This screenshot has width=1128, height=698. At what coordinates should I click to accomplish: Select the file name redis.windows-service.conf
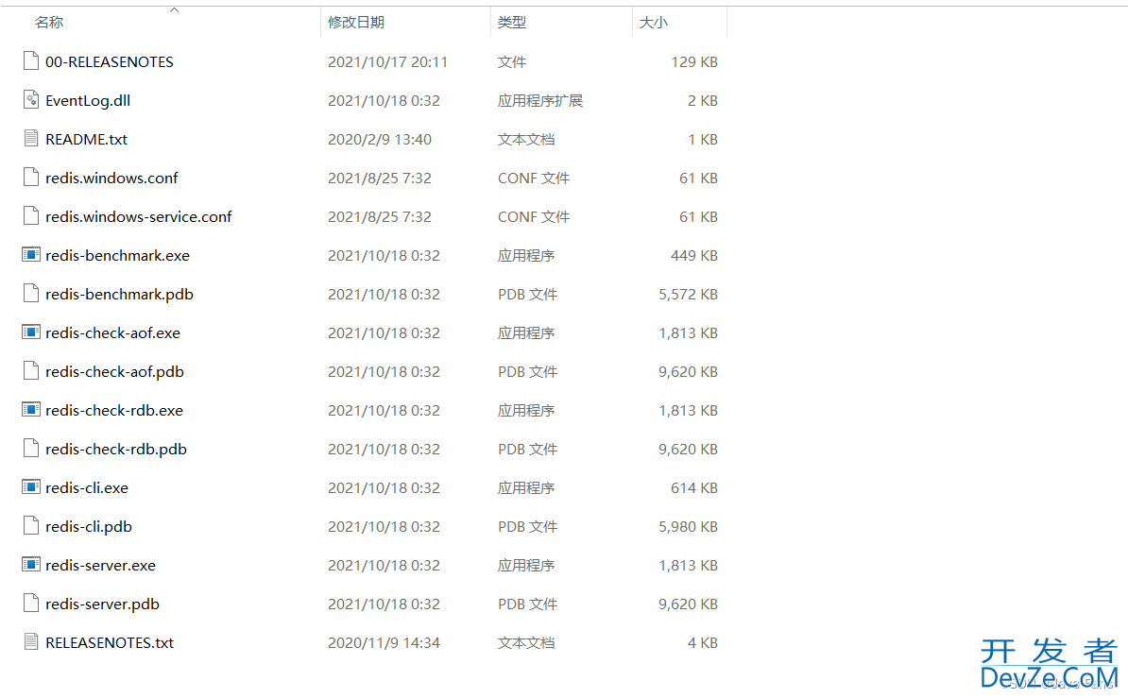coord(139,217)
